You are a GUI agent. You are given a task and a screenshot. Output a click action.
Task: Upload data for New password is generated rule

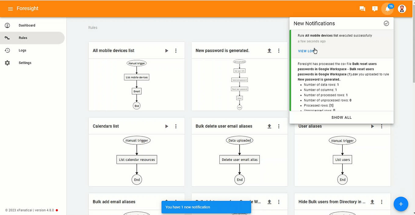click(x=269, y=51)
